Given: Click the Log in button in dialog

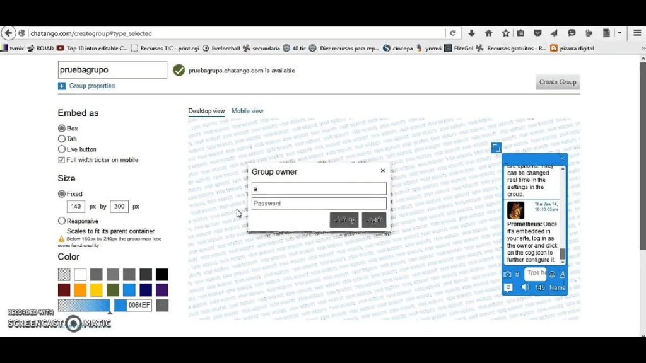Looking at the screenshot, I should point(374,220).
